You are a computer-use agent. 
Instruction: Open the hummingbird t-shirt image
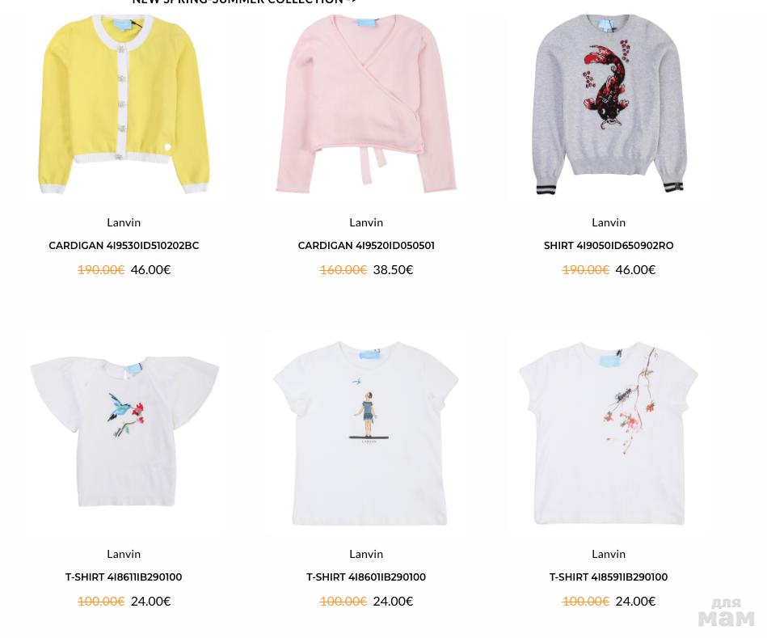(124, 432)
